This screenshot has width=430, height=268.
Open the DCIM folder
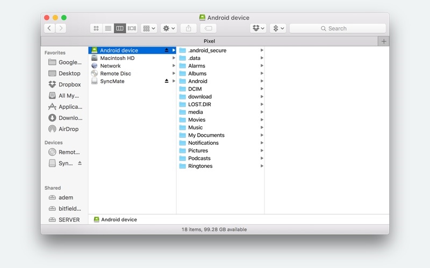point(221,89)
